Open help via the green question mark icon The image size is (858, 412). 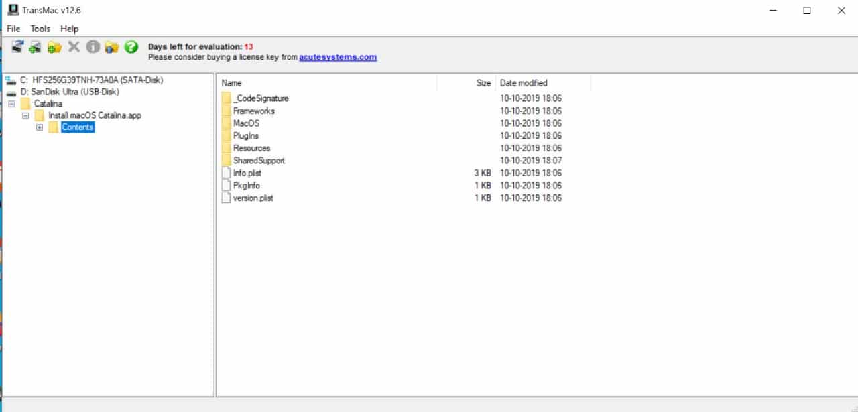click(x=131, y=47)
